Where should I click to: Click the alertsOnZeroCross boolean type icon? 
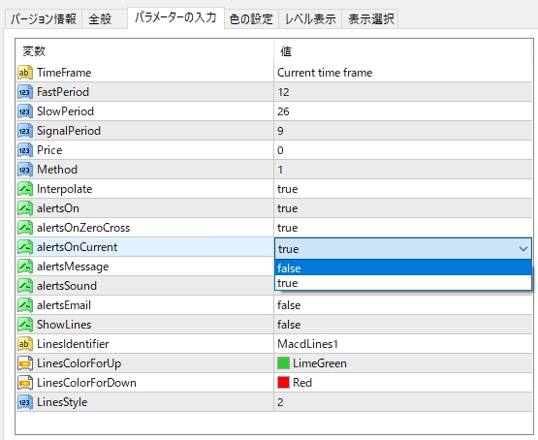[25, 228]
